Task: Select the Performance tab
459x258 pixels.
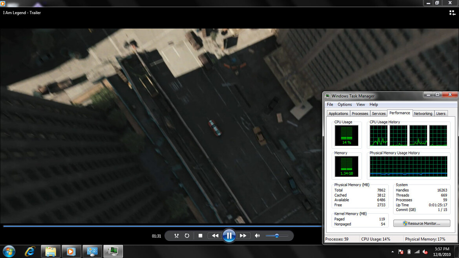Action: (400, 113)
